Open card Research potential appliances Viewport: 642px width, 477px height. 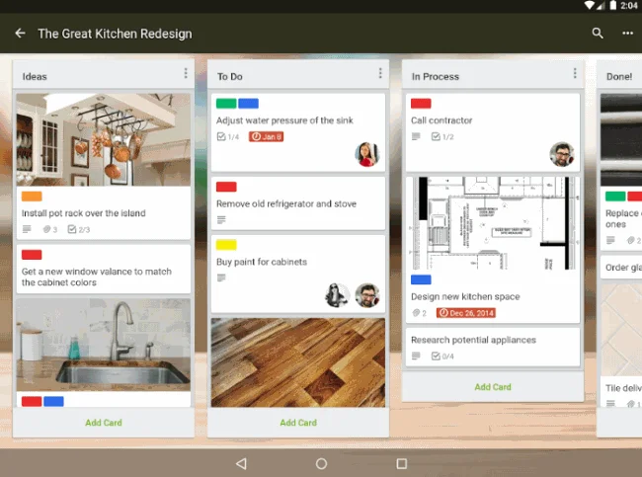pos(493,347)
